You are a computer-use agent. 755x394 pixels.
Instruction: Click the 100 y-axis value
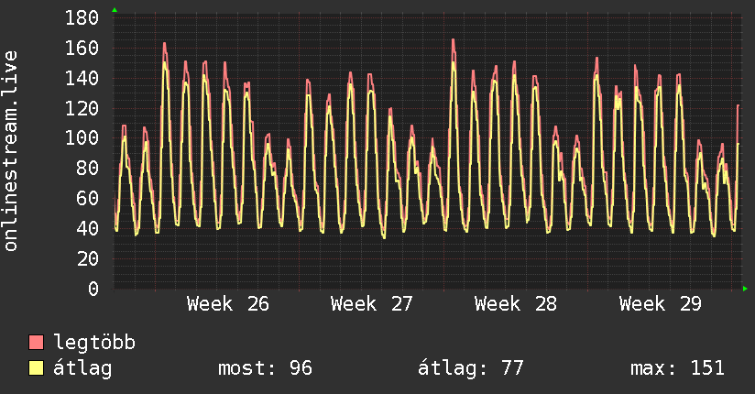click(82, 138)
